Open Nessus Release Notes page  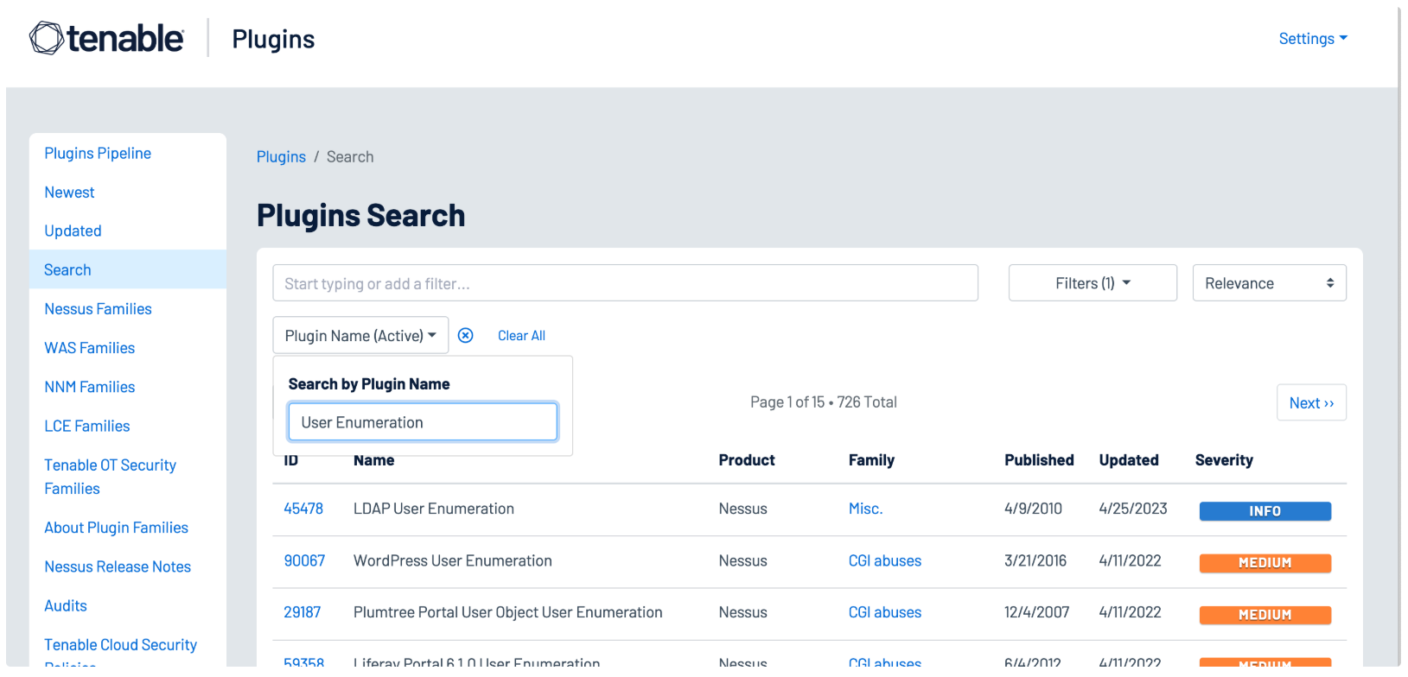118,567
